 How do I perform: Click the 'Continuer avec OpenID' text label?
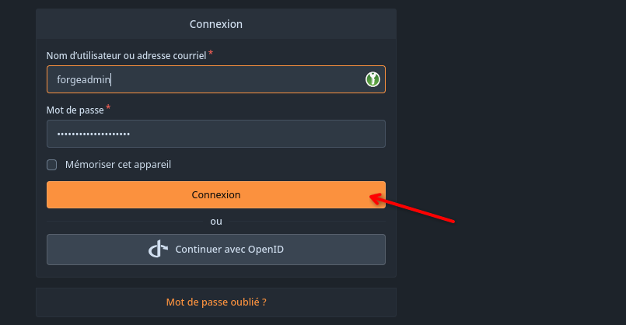tap(229, 249)
